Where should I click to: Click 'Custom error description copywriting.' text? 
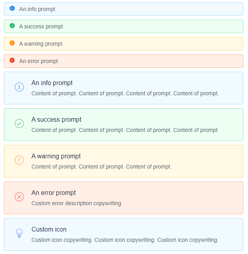point(77,204)
